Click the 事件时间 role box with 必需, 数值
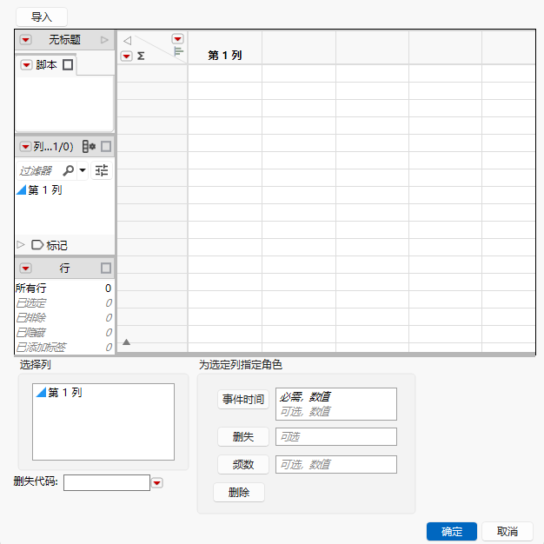 [335, 404]
